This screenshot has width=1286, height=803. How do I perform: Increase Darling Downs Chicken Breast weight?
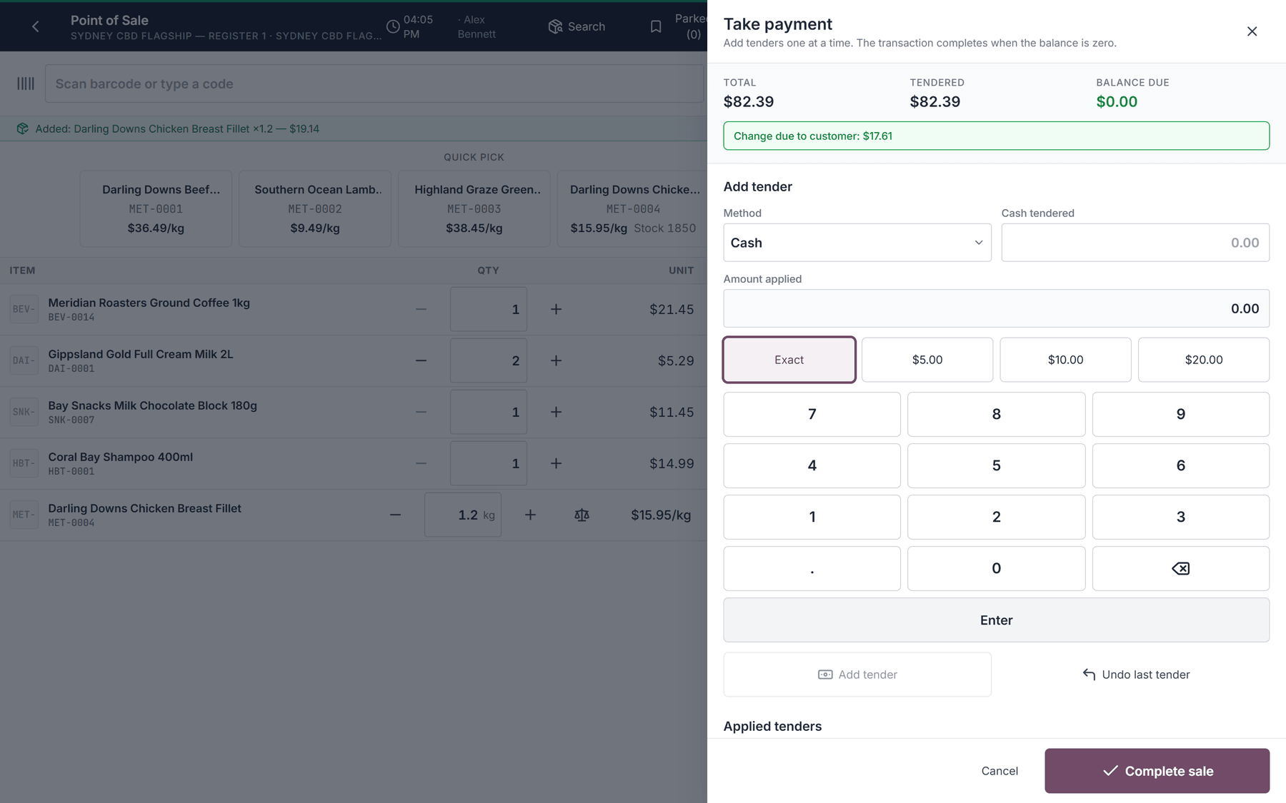530,515
